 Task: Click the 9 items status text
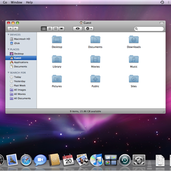[x=85, y=111]
